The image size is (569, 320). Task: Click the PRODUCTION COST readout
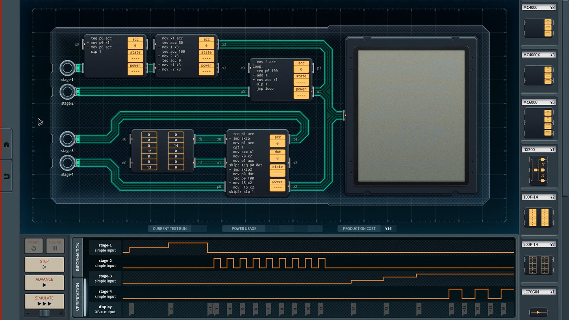[x=359, y=228]
